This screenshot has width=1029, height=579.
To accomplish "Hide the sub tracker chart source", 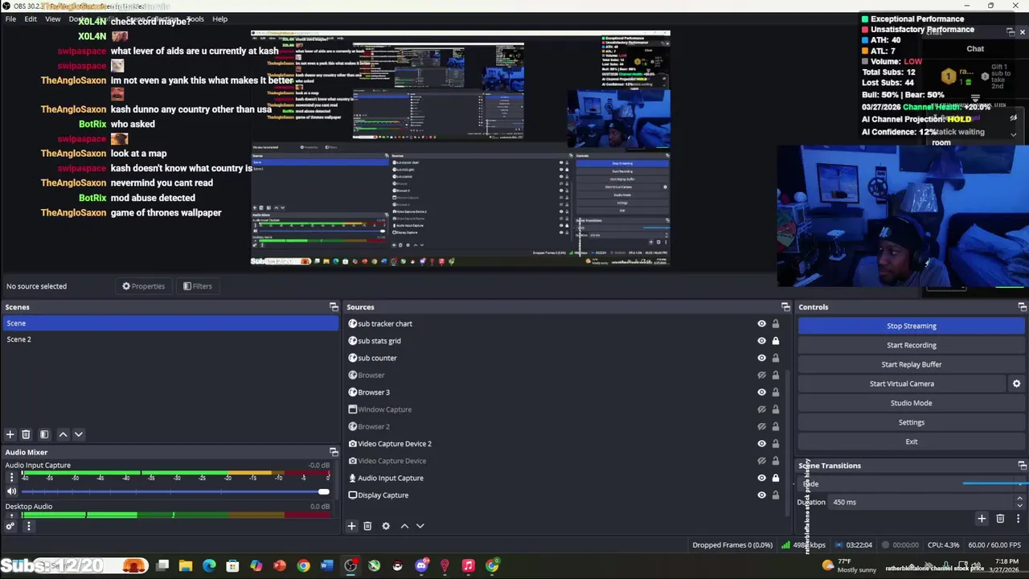I will click(761, 324).
